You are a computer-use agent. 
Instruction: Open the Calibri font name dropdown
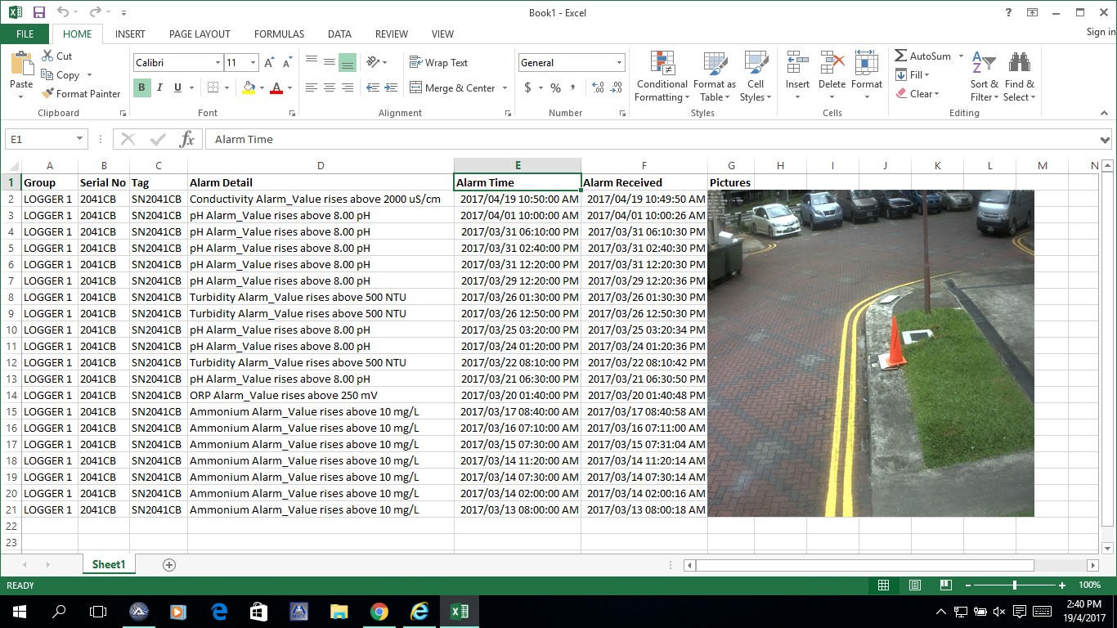tap(218, 63)
